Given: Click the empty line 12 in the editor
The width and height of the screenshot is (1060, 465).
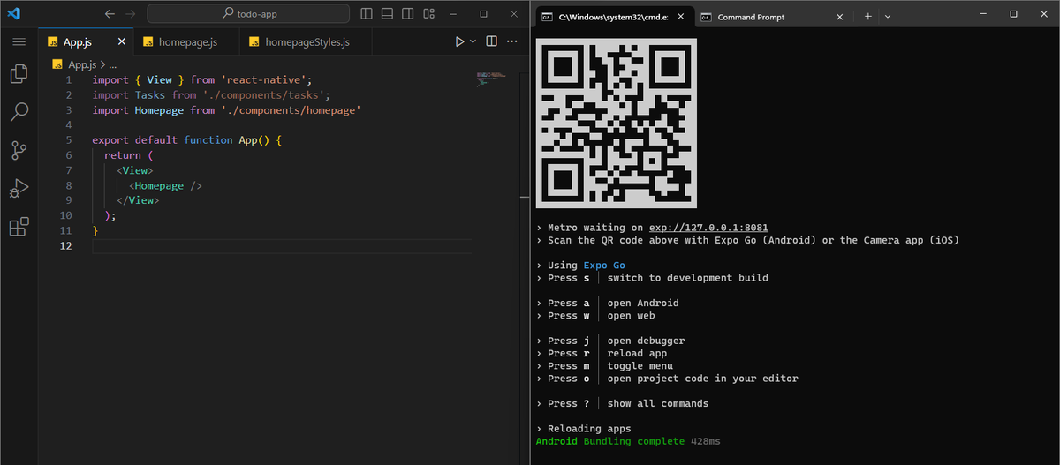Looking at the screenshot, I should tap(281, 246).
